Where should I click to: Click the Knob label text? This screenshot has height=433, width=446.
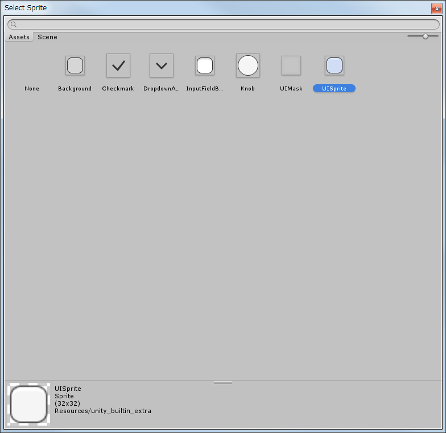pos(248,89)
